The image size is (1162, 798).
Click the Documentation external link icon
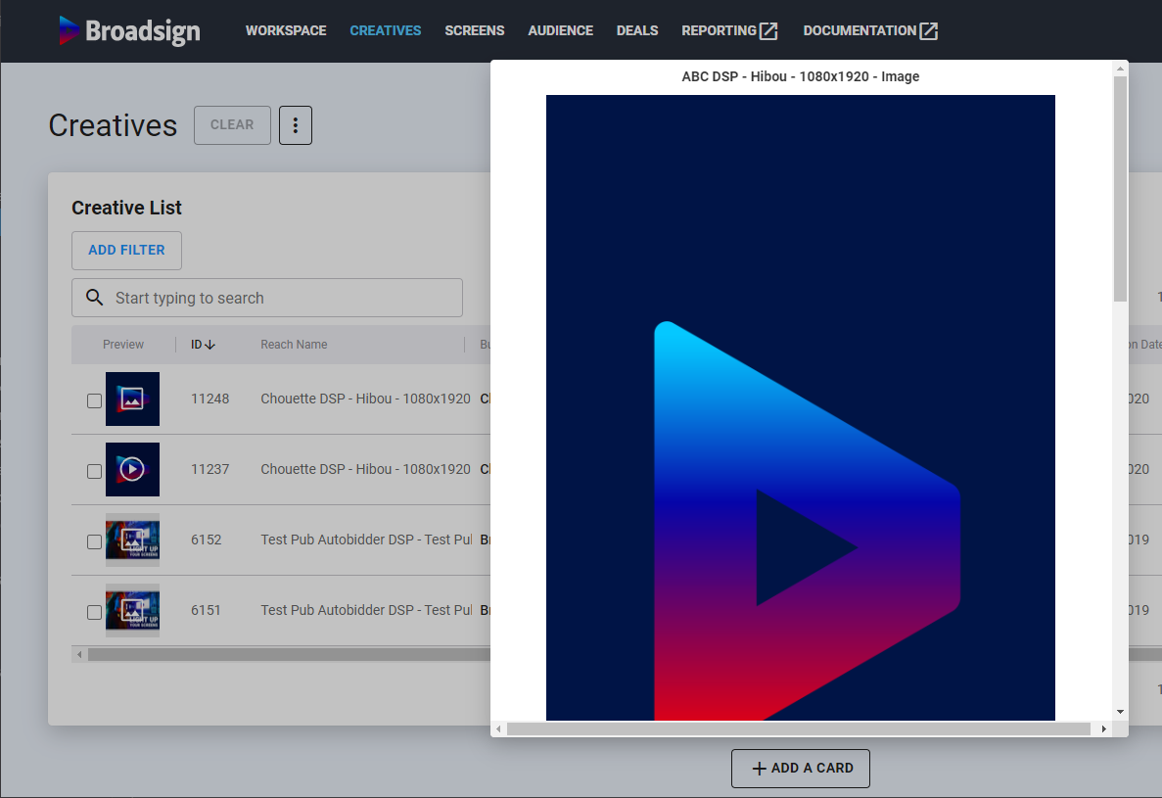coord(929,30)
